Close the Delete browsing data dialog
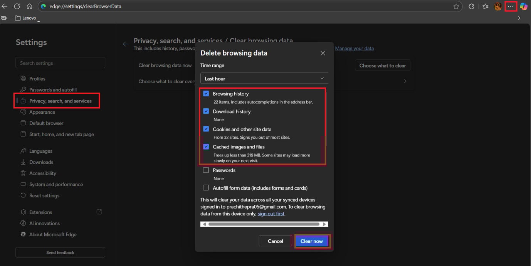531x266 pixels. [x=323, y=53]
